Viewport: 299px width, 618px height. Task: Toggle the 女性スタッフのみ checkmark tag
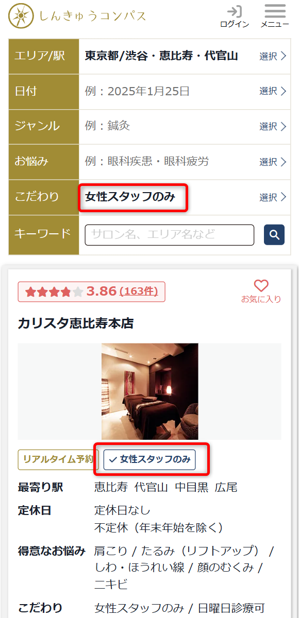coord(149,459)
